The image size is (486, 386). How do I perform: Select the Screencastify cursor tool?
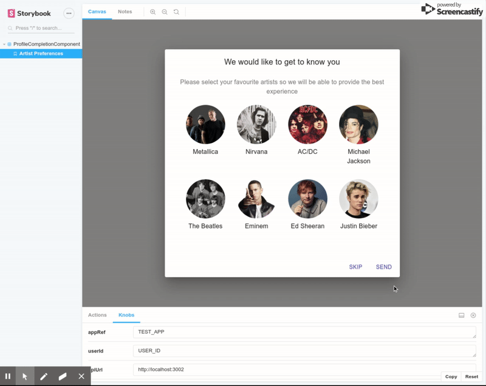click(x=25, y=376)
